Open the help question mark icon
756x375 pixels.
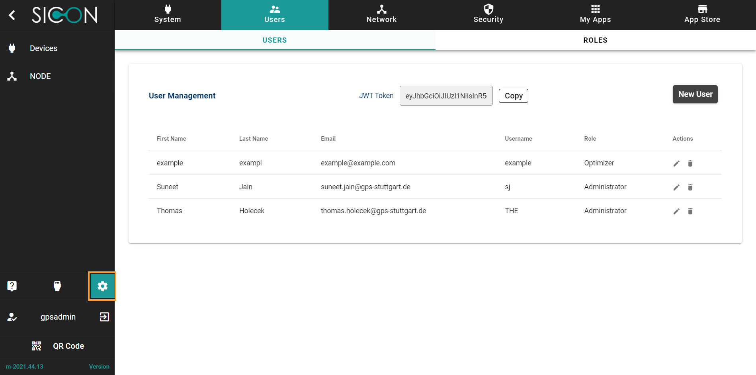12,286
